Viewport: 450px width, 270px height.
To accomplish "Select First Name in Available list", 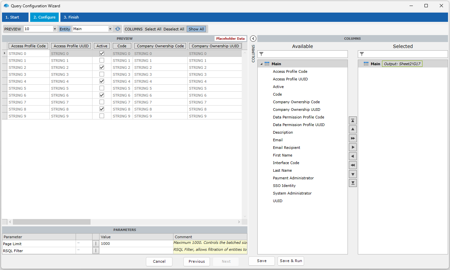I will (283, 155).
